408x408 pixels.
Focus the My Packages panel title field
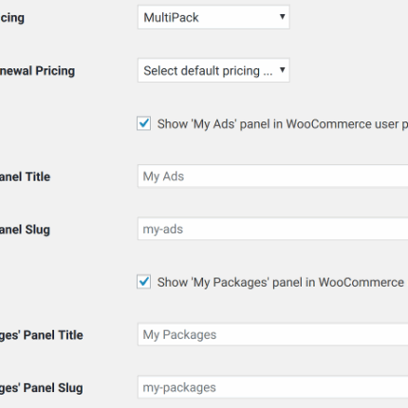point(272,335)
